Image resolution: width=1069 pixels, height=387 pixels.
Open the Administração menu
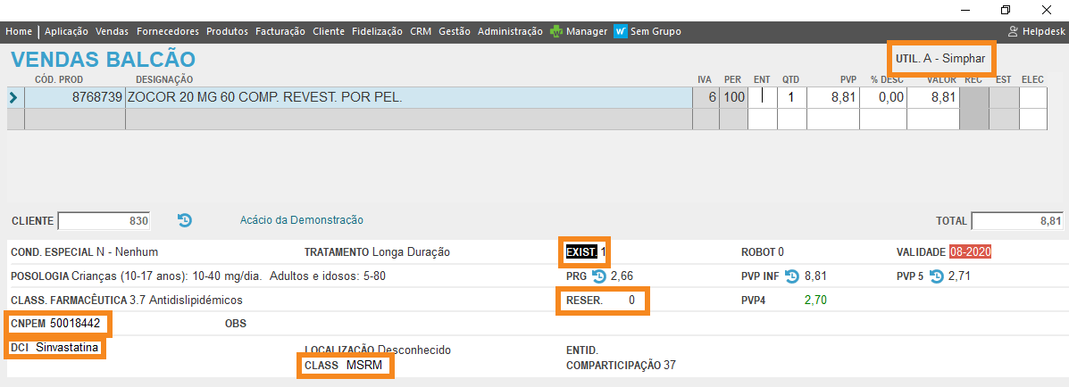tap(510, 31)
